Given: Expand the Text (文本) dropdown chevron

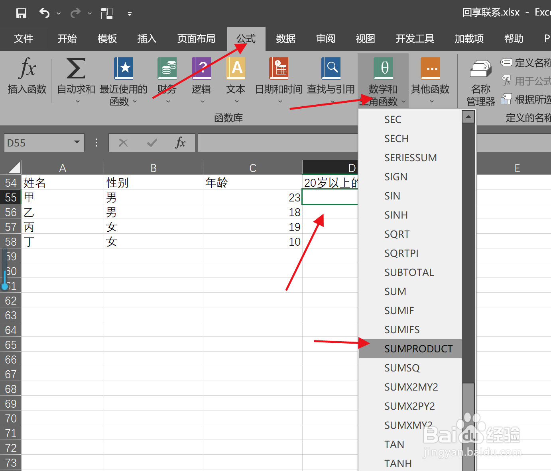Looking at the screenshot, I should pos(237,102).
